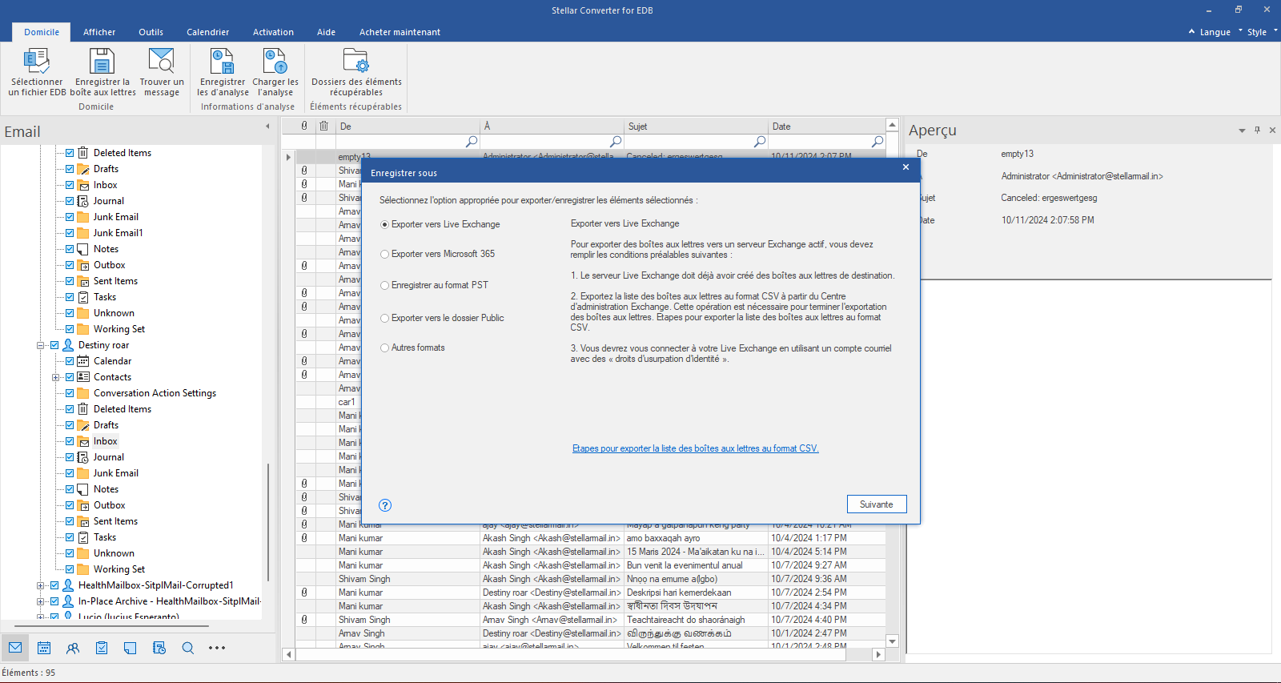Toggle Junk Email1 folder checkbox
Image resolution: width=1281 pixels, height=683 pixels.
(x=70, y=233)
